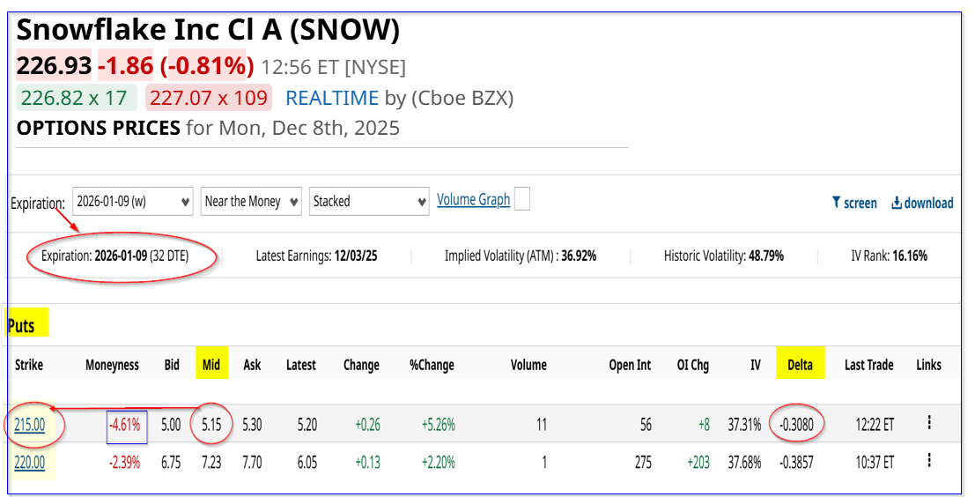
Task: Sort table by Strike column header
Action: tap(29, 365)
